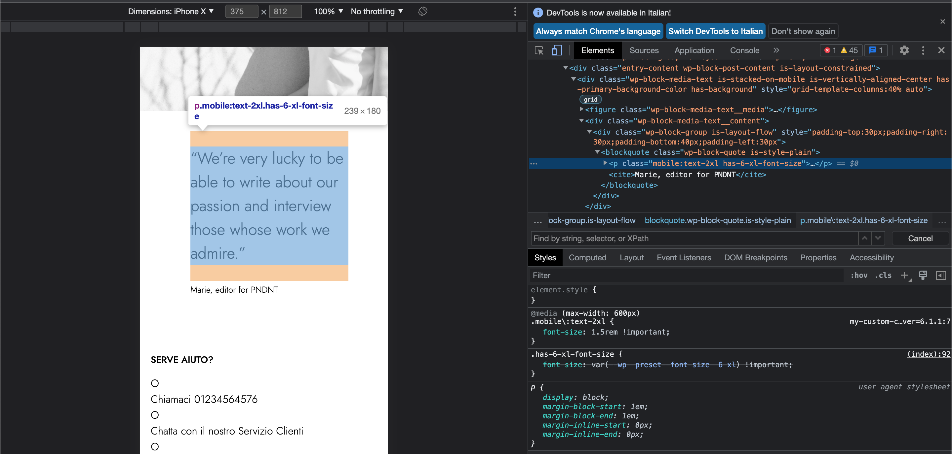This screenshot has height=454, width=952.
Task: Open the Layout pane tab
Action: [631, 257]
